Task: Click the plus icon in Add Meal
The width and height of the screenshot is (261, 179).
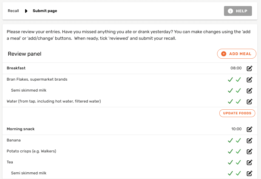Action: pos(224,54)
